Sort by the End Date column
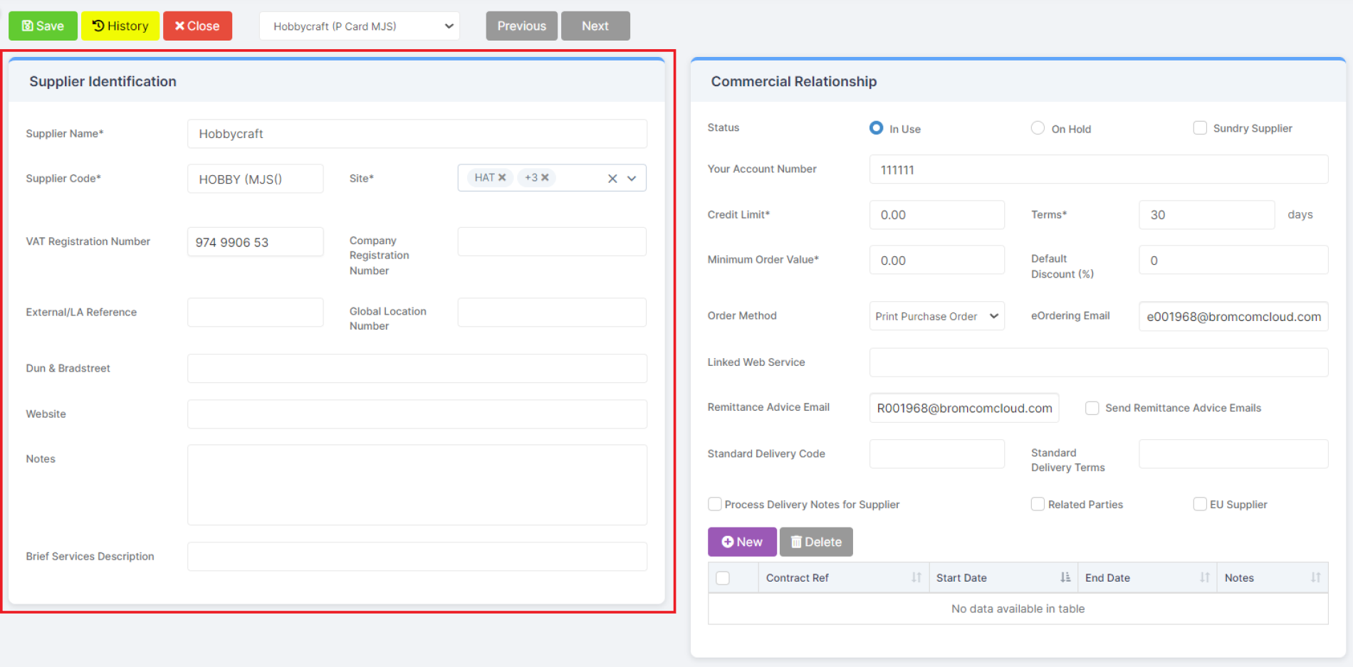The width and height of the screenshot is (1353, 667). tap(1147, 578)
